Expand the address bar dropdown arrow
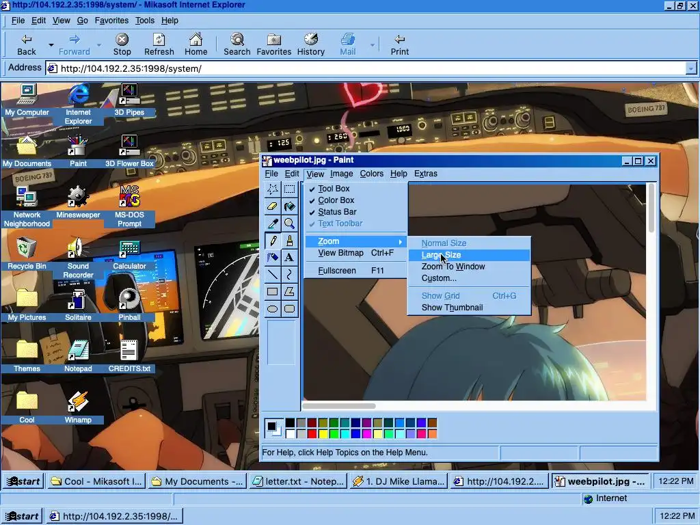 (690, 68)
